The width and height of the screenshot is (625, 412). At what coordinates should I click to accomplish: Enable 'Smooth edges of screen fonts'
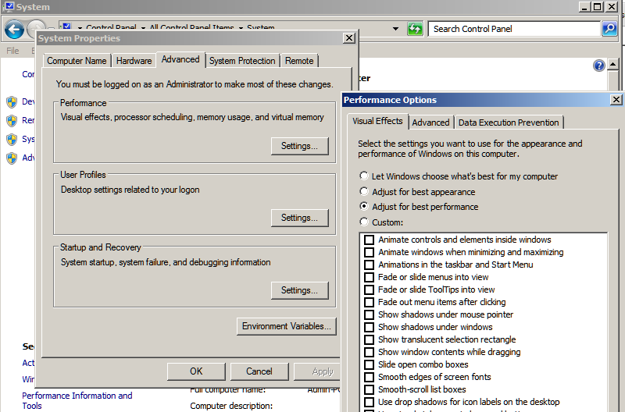[369, 377]
